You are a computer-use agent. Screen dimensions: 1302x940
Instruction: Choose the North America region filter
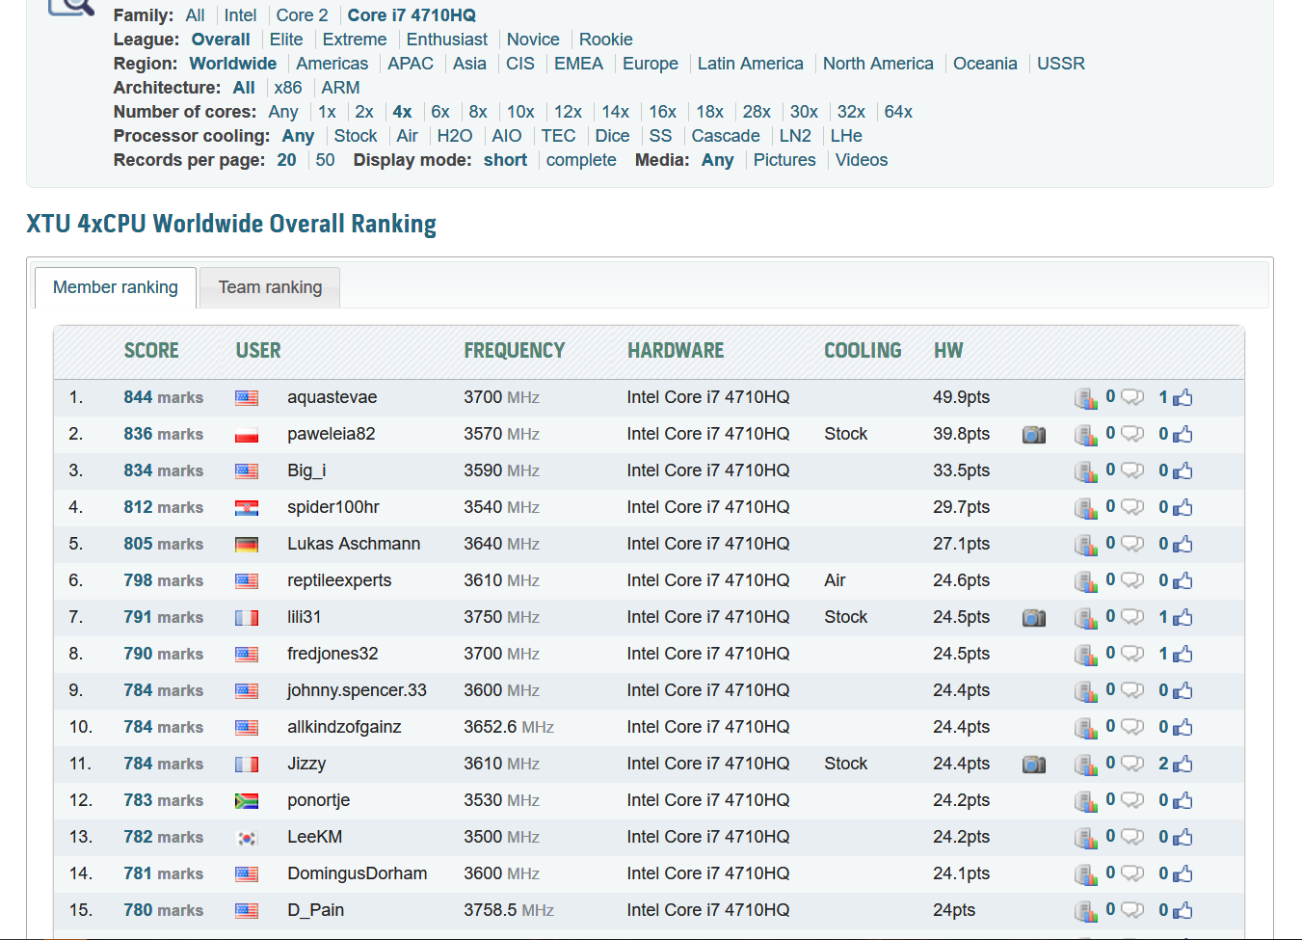pyautogui.click(x=878, y=64)
